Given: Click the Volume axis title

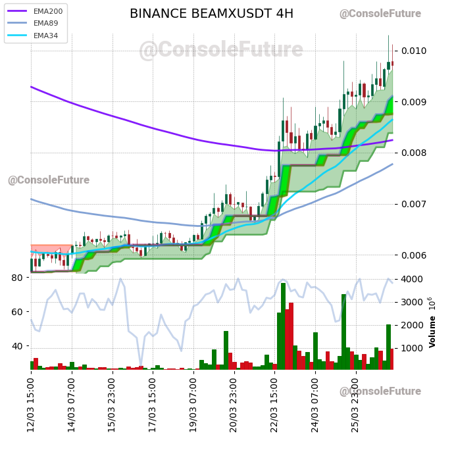Looking at the screenshot, I should [x=432, y=332].
